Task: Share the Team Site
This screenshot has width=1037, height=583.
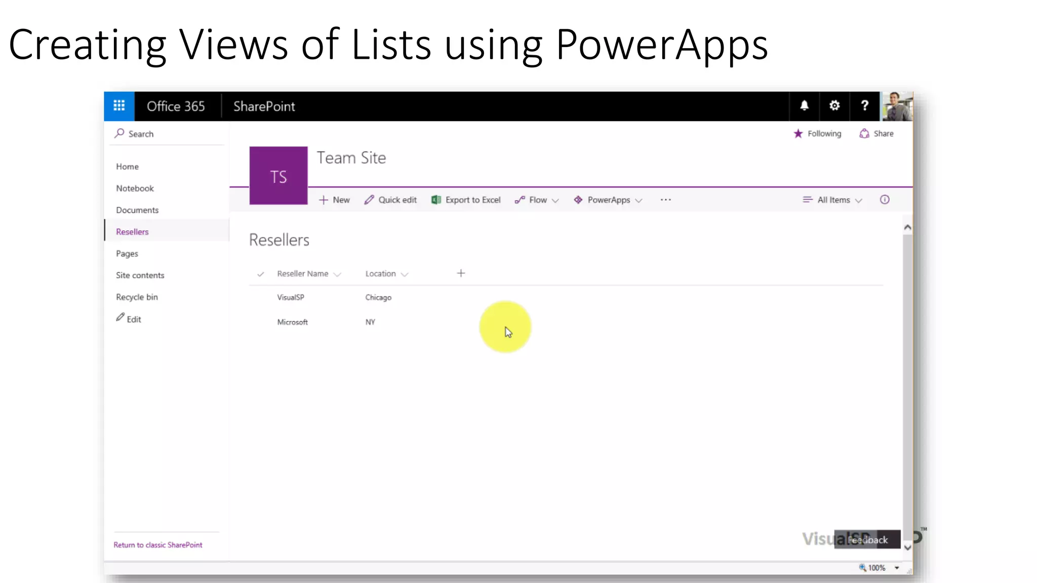Action: [x=876, y=134]
